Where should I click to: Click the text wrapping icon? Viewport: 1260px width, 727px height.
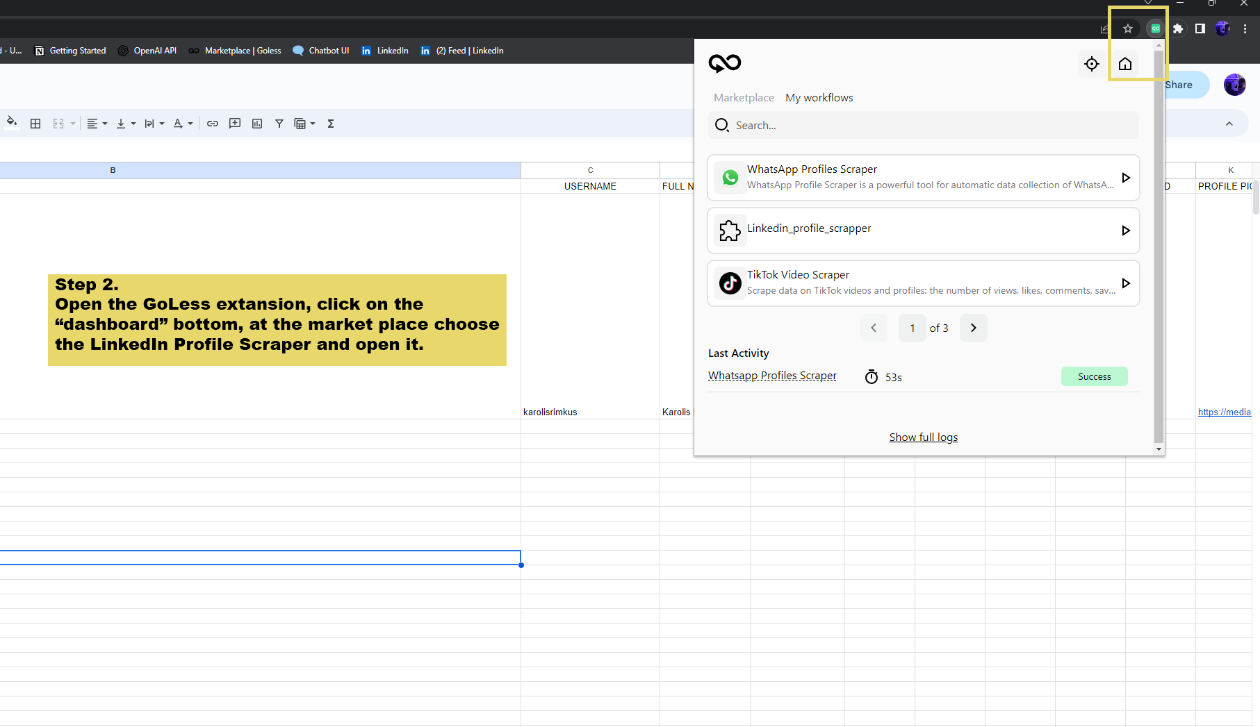tap(149, 124)
